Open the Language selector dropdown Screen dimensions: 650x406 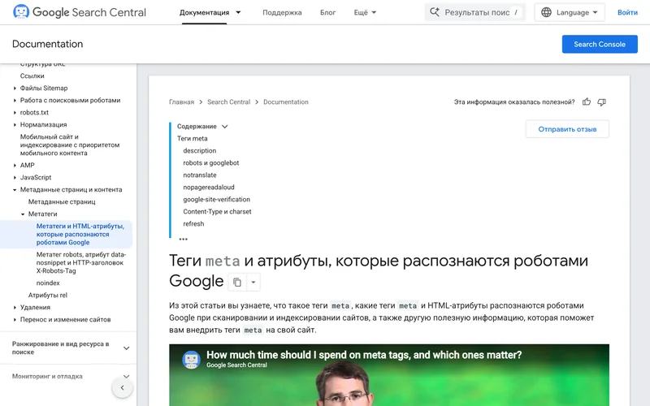pyautogui.click(x=570, y=12)
